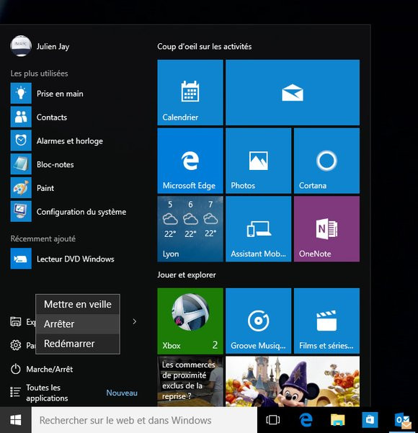Click the Prise en main label
This screenshot has height=433, width=418.
click(x=60, y=94)
